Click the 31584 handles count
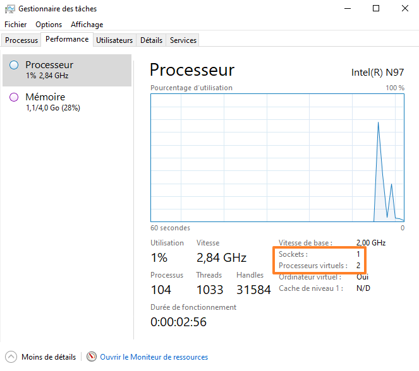Viewport: 419px width, 371px height. 253,290
